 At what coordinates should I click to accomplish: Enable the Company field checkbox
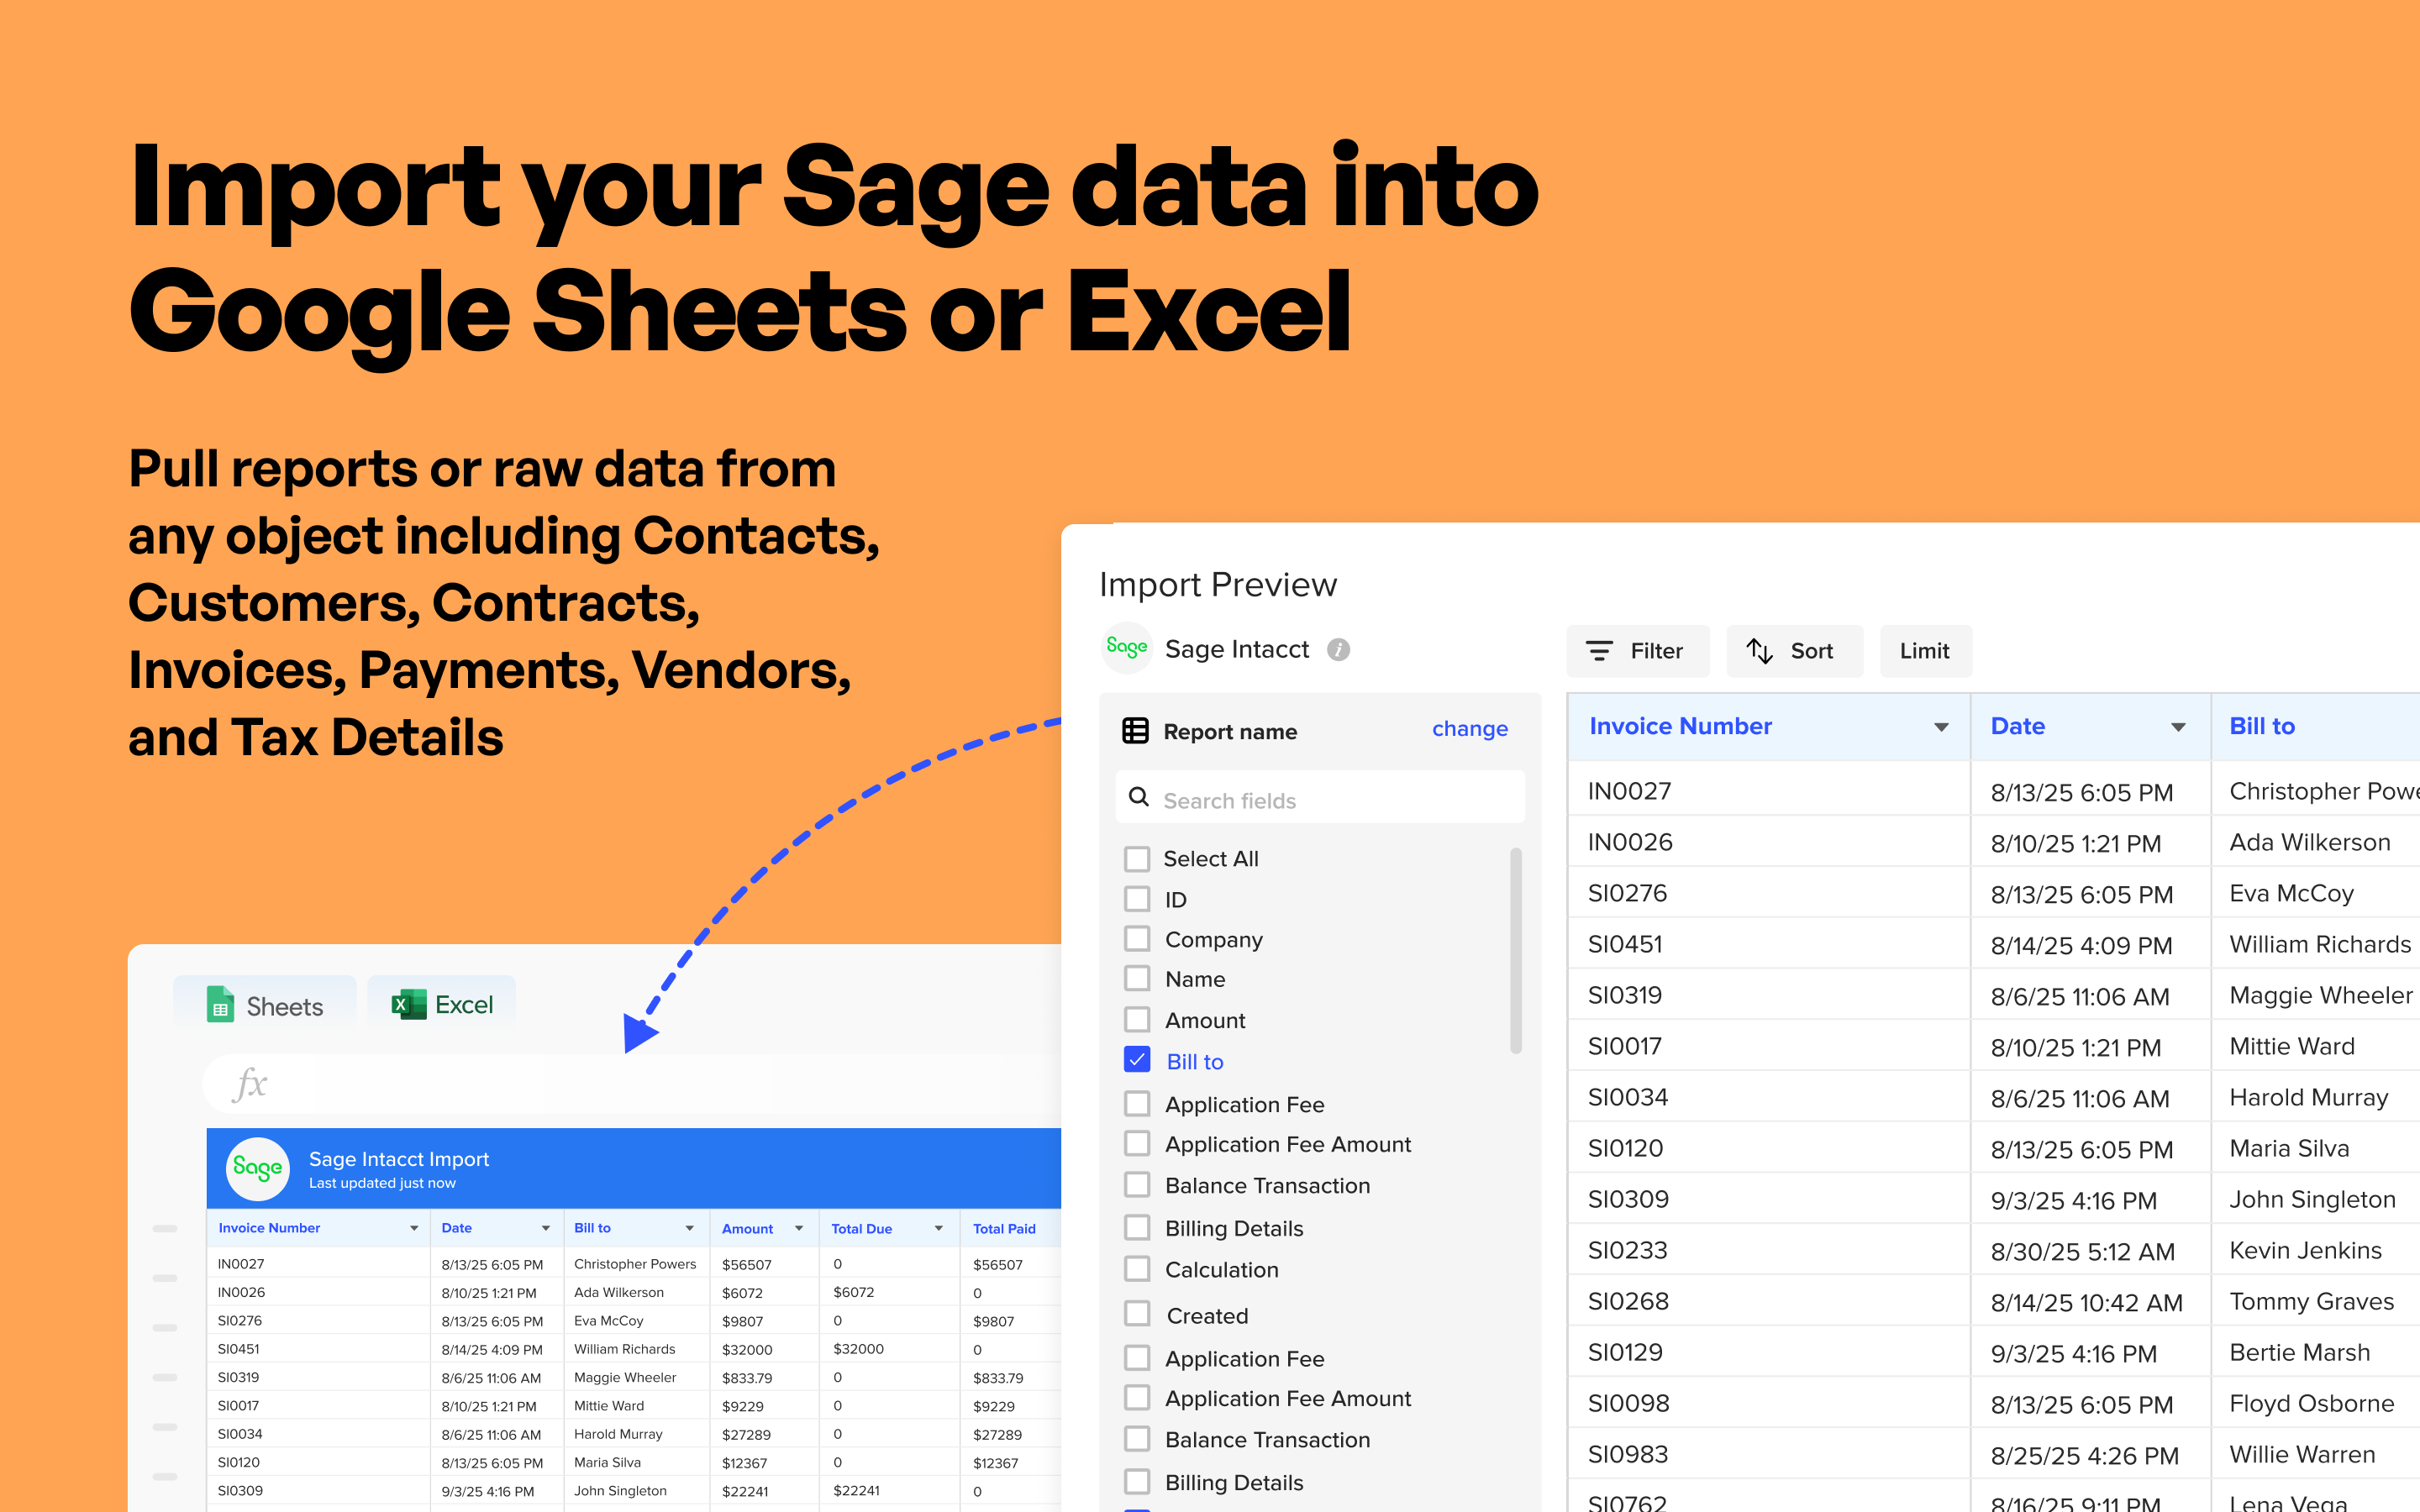click(x=1137, y=939)
